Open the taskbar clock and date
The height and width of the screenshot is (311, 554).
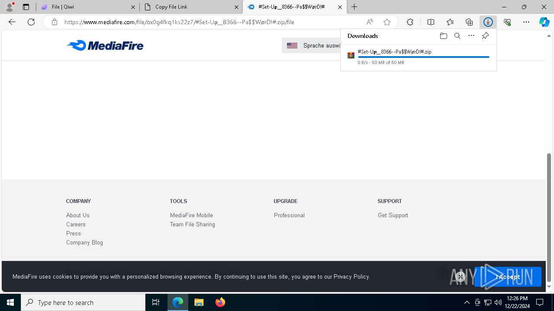point(517,302)
